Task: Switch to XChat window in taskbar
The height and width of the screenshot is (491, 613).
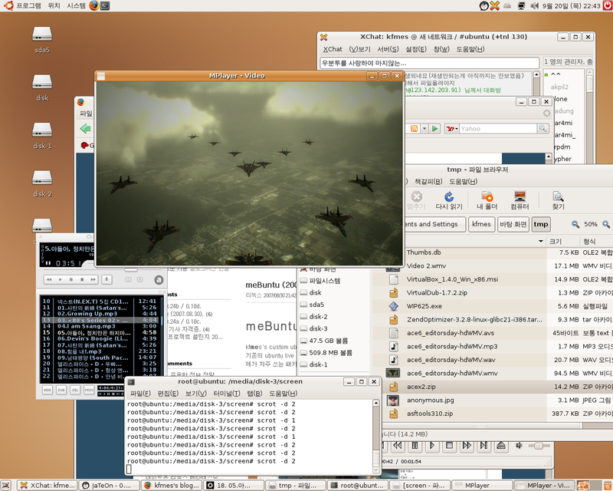Action: [47, 486]
